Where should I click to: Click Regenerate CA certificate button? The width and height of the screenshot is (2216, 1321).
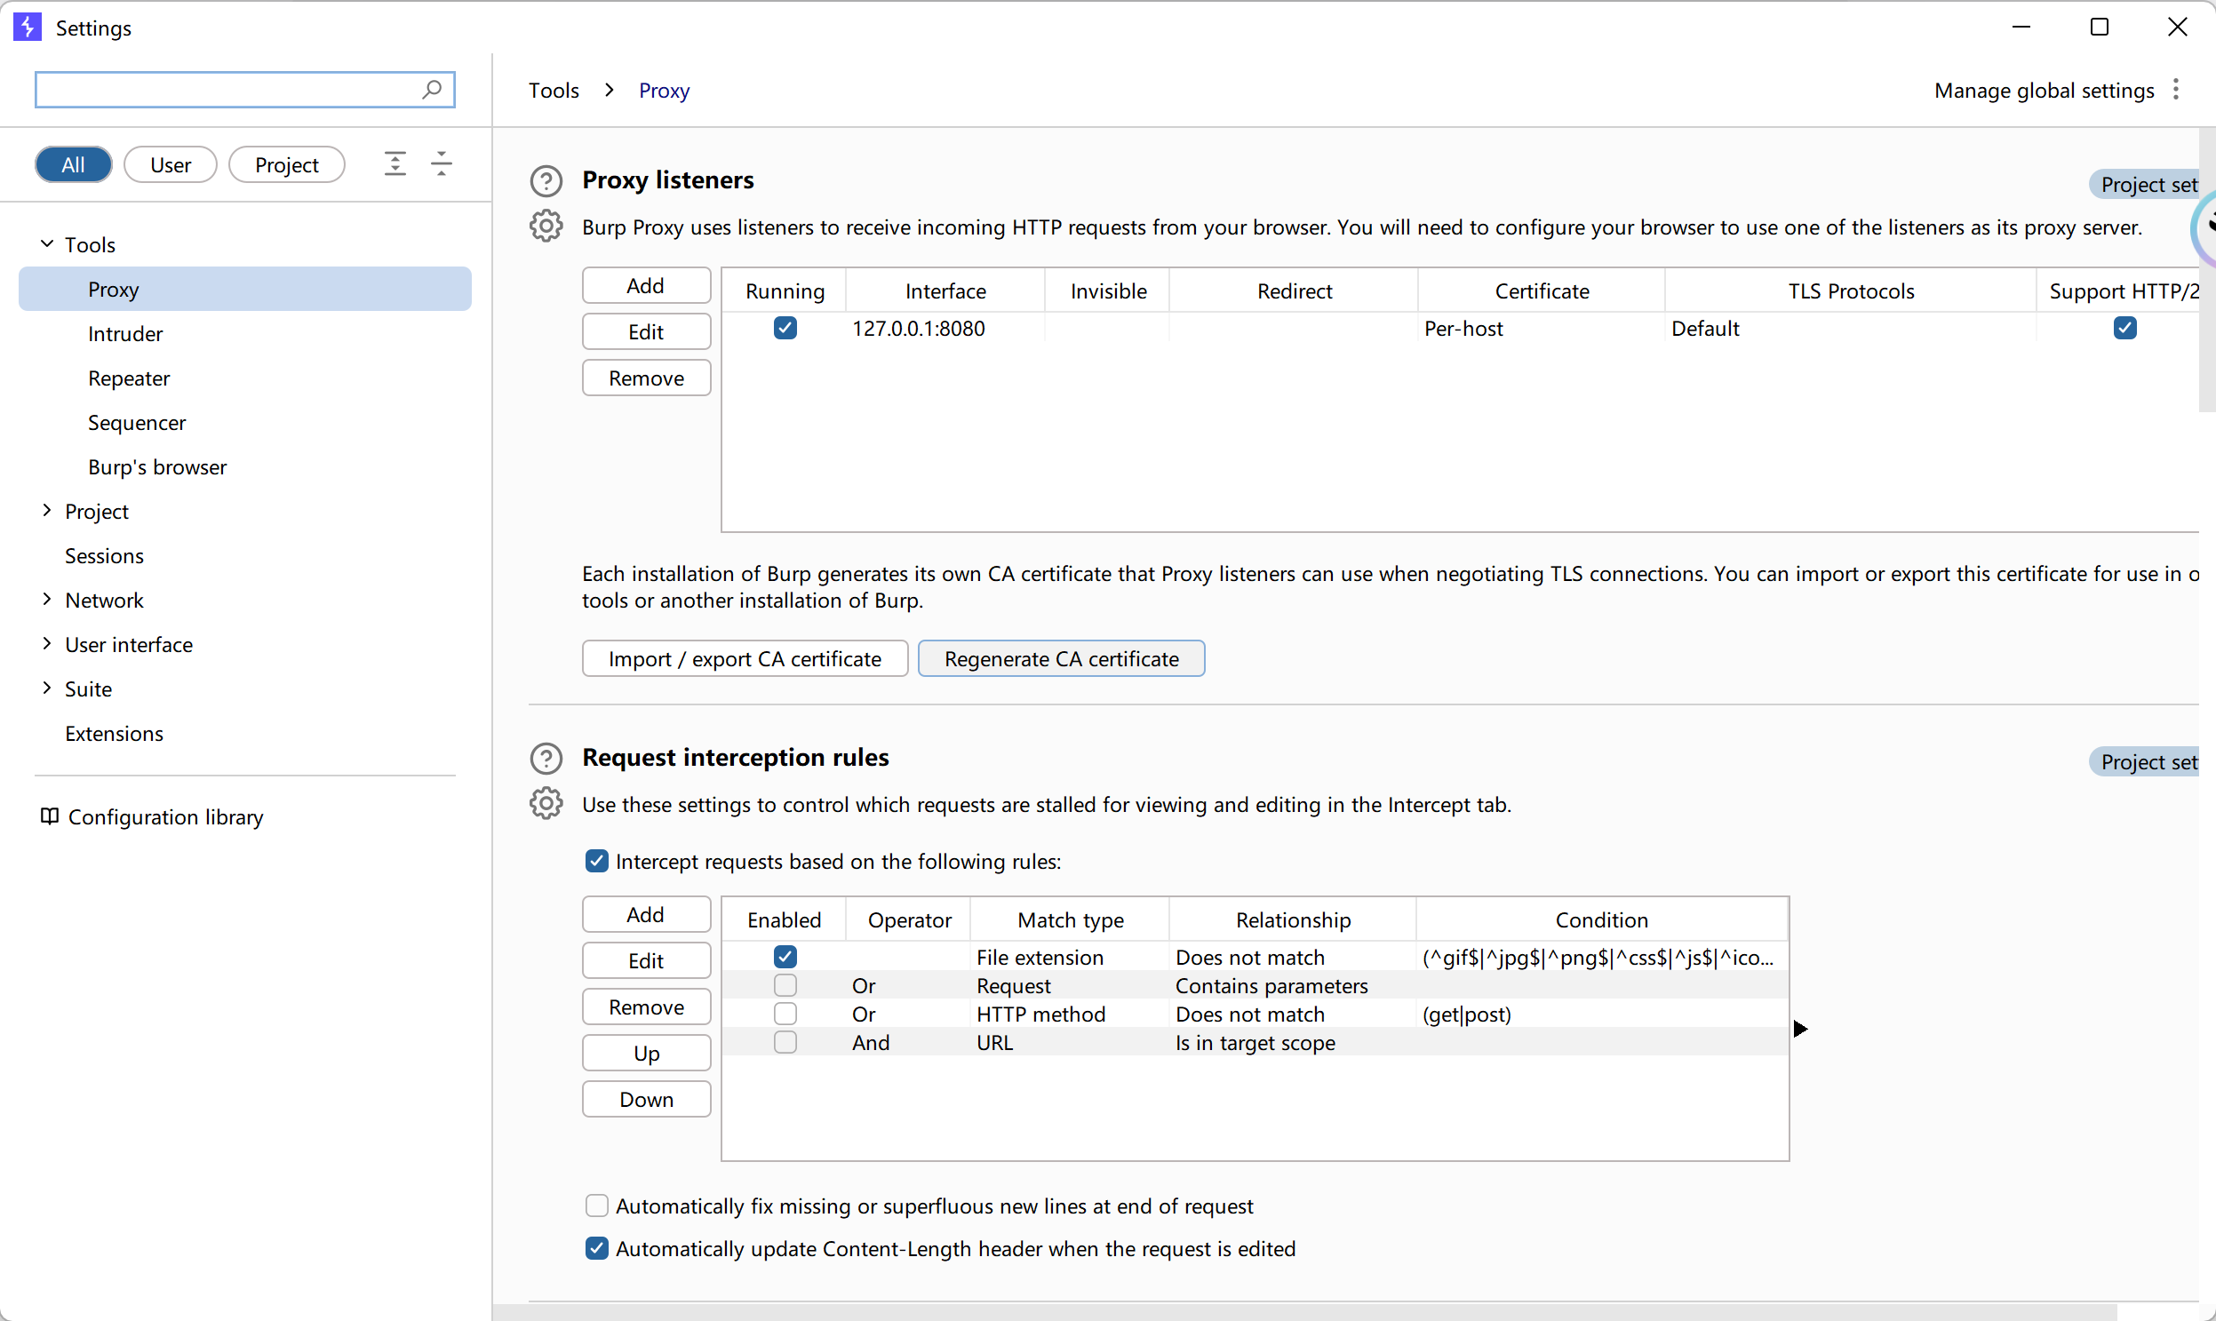point(1060,658)
